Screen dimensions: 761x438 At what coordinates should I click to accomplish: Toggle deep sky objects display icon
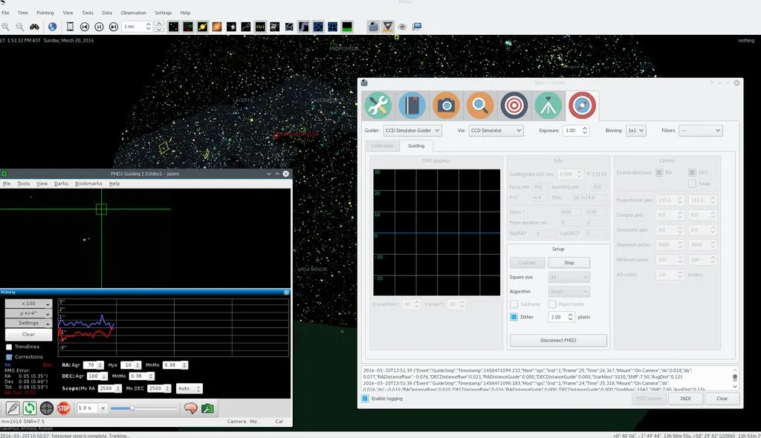pos(188,27)
